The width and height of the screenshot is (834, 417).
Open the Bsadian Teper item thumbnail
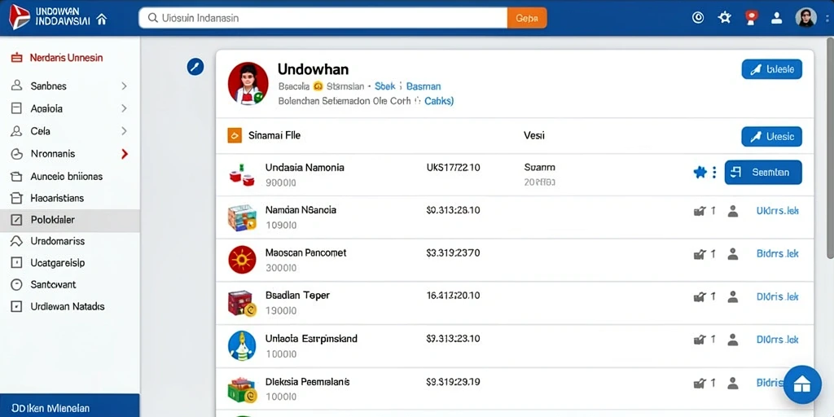coord(242,303)
